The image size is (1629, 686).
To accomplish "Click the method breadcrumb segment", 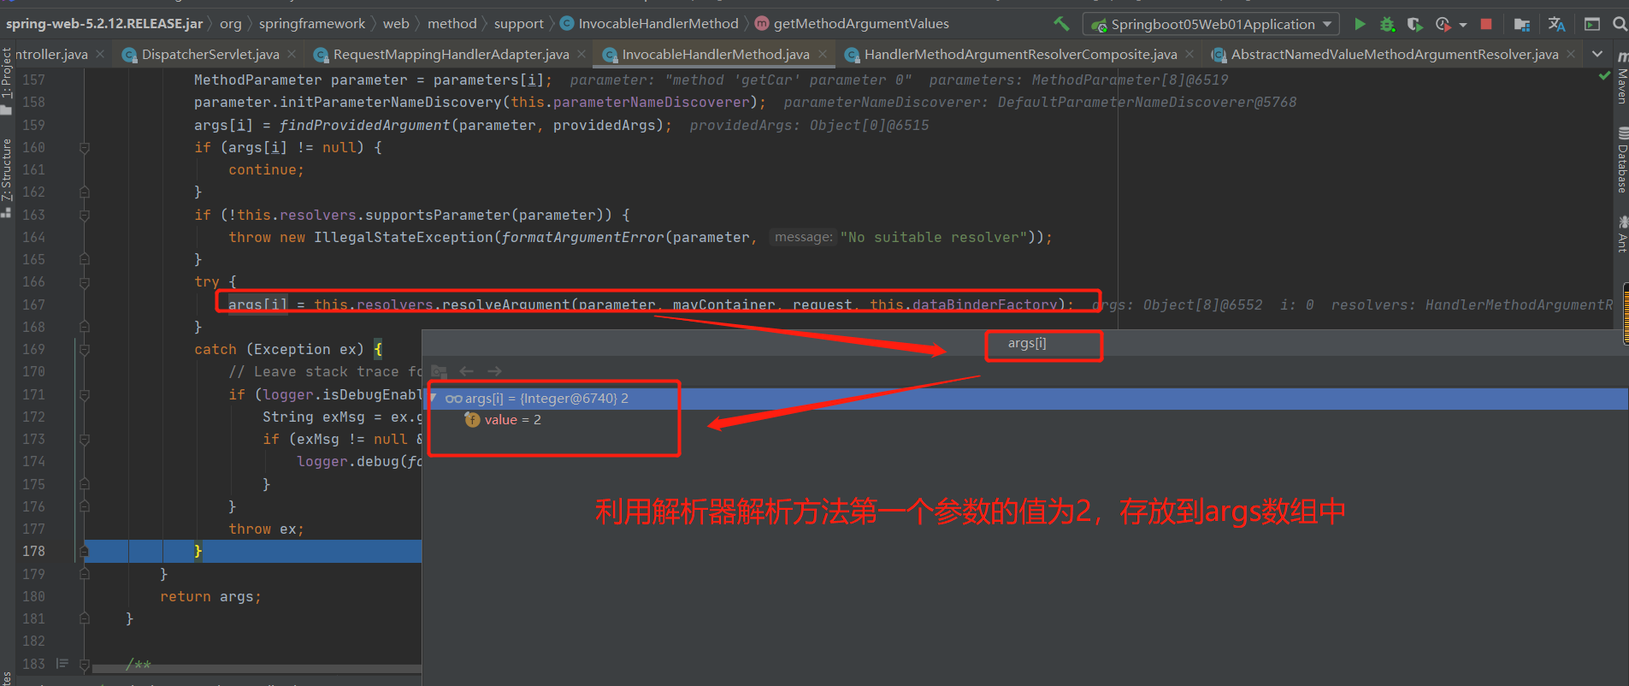I will pos(452,24).
